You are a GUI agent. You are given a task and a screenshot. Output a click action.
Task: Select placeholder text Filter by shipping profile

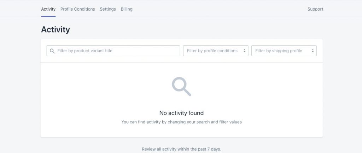click(x=279, y=51)
